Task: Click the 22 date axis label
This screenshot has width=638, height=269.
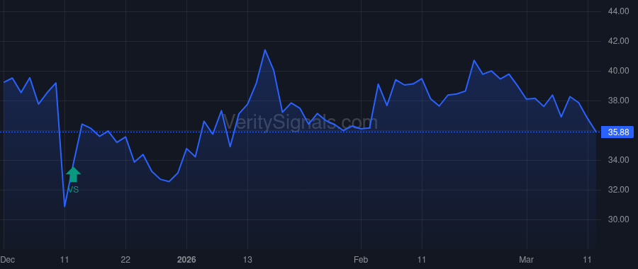Action: 125,260
